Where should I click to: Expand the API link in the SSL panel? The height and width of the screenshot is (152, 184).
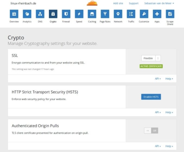click(x=158, y=79)
